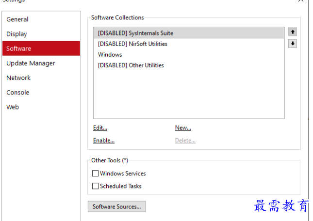
Task: Close the Settings window
Action: tap(300, 1)
